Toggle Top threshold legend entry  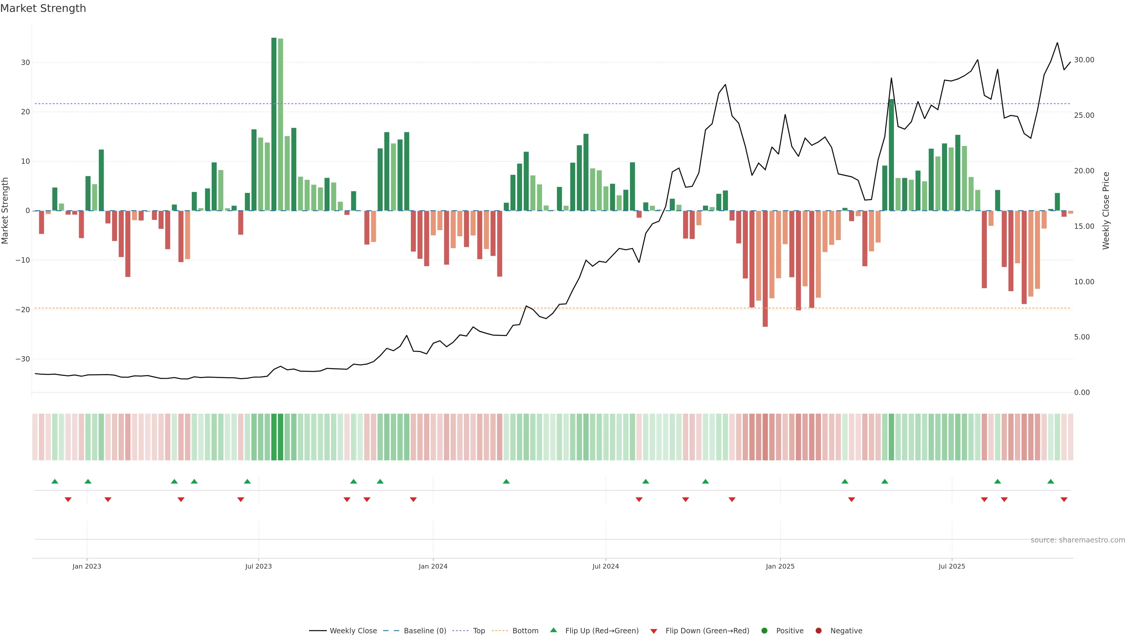point(478,630)
